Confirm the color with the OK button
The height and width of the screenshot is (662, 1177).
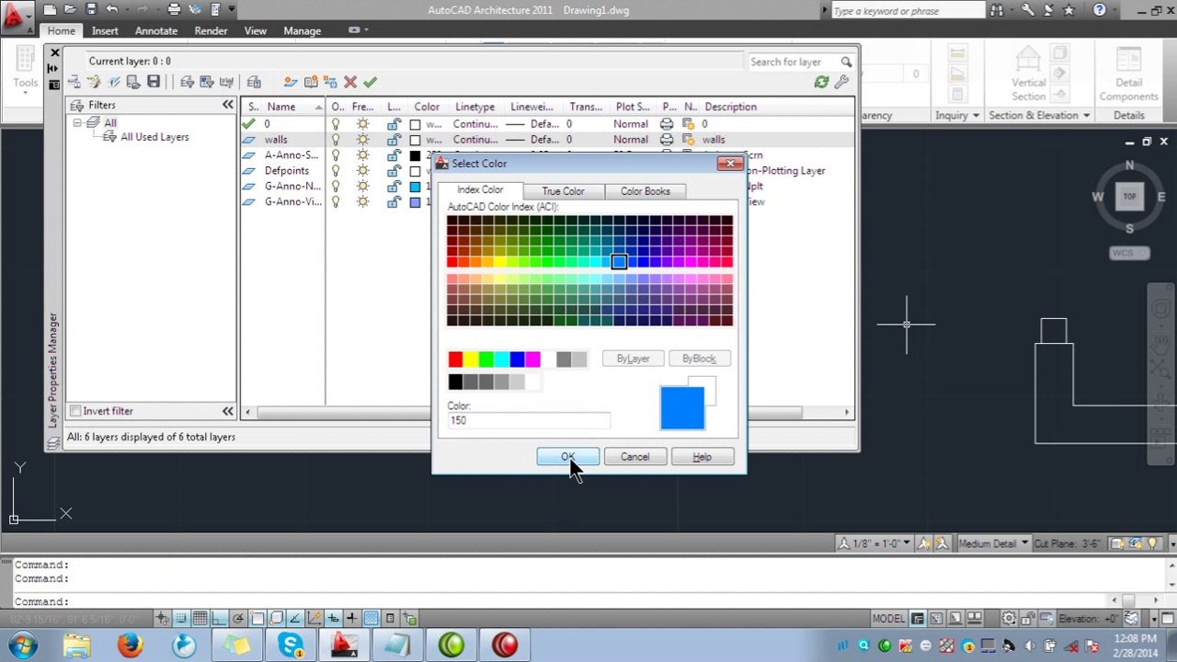[x=567, y=457]
